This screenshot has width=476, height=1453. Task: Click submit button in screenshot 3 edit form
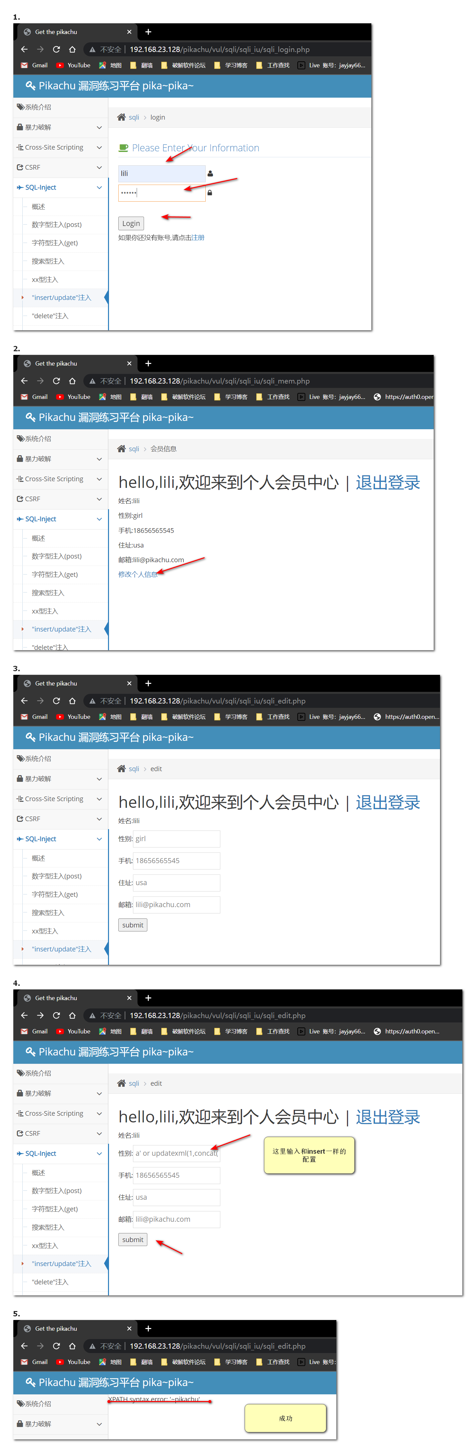point(133,925)
